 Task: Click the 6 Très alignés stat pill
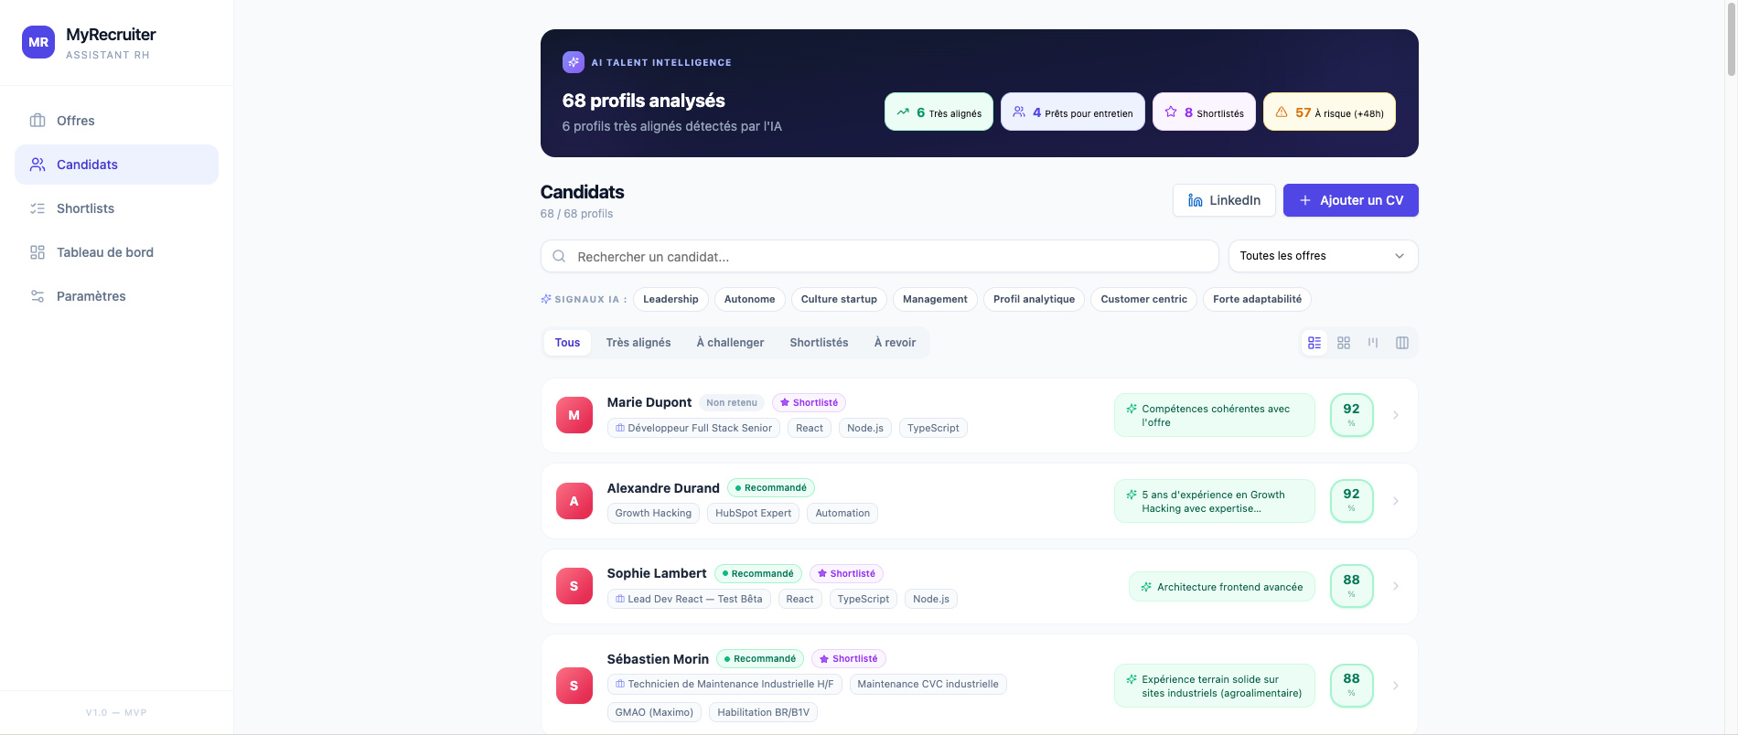pyautogui.click(x=939, y=112)
